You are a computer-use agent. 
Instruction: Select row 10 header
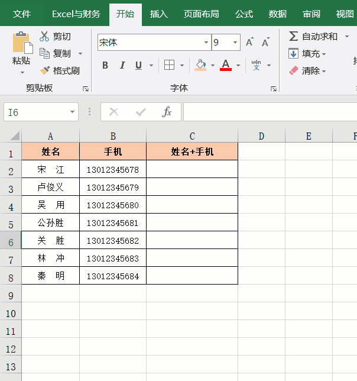pyautogui.click(x=11, y=311)
